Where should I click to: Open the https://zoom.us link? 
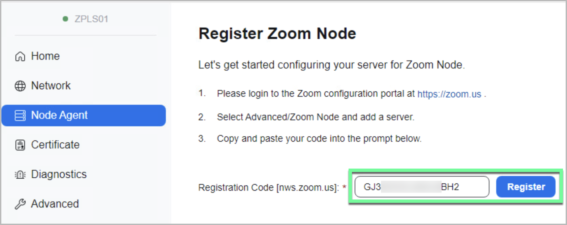449,94
